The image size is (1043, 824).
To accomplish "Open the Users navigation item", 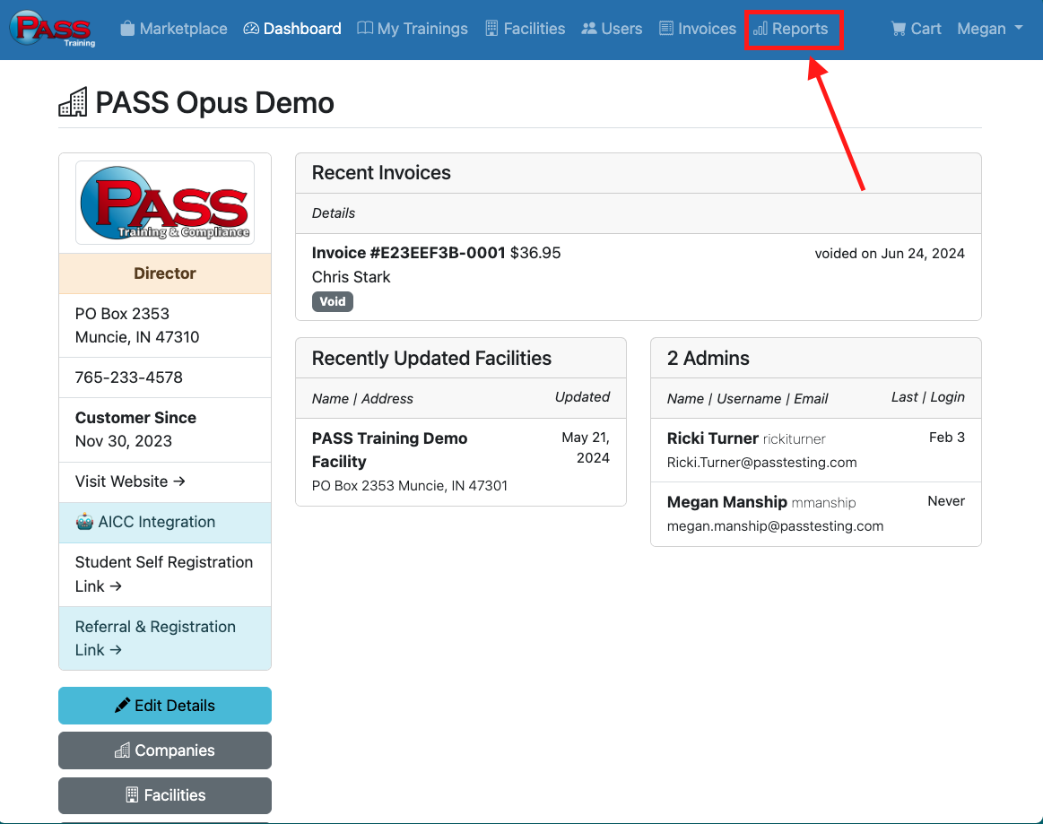I will [x=612, y=29].
